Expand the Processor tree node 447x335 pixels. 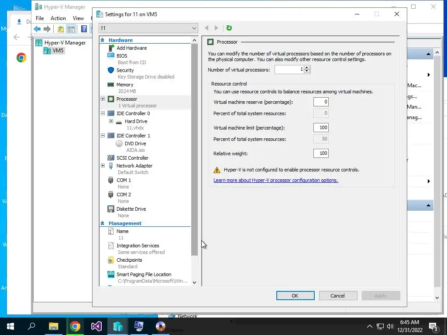[x=103, y=99]
